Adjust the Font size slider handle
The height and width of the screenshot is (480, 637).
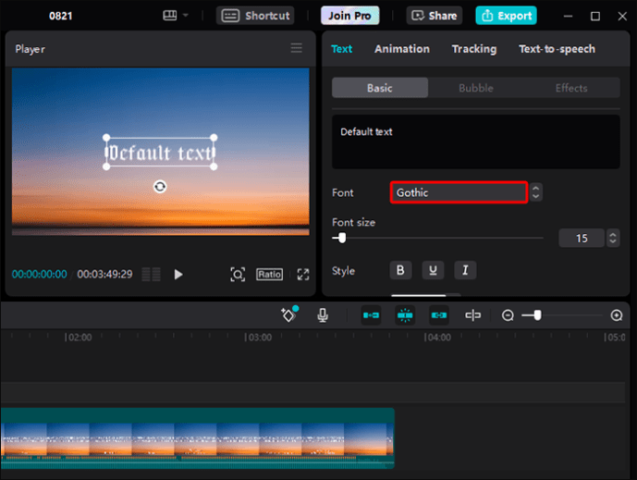[x=342, y=238]
